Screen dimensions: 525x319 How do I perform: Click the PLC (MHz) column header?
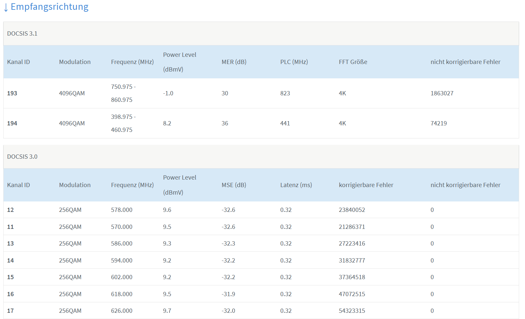point(294,62)
